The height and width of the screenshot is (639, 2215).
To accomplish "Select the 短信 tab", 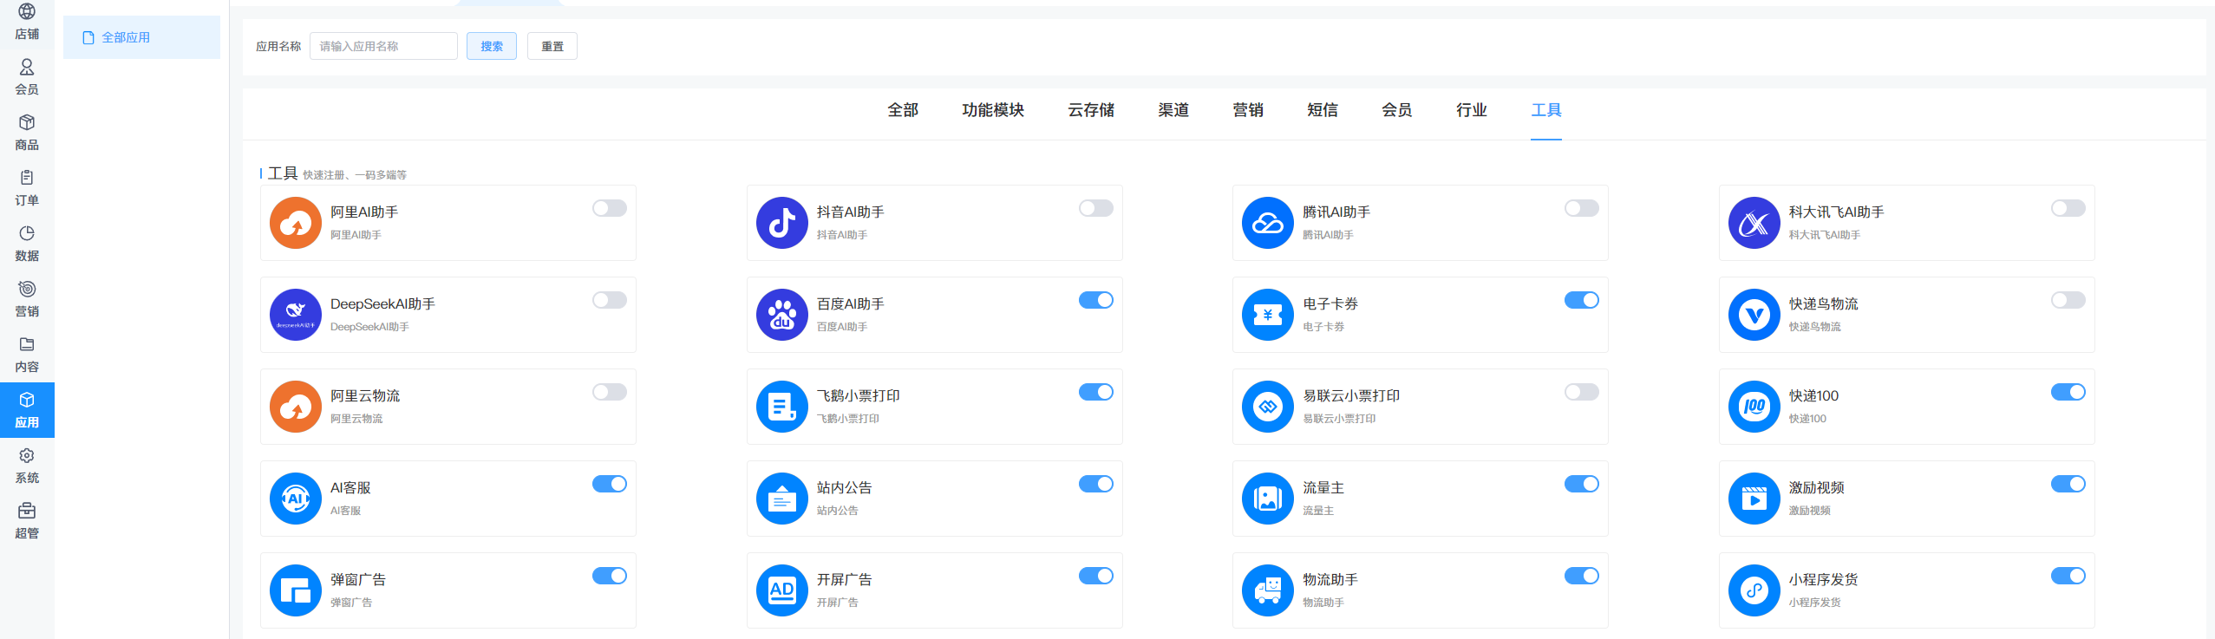I will point(1323,110).
